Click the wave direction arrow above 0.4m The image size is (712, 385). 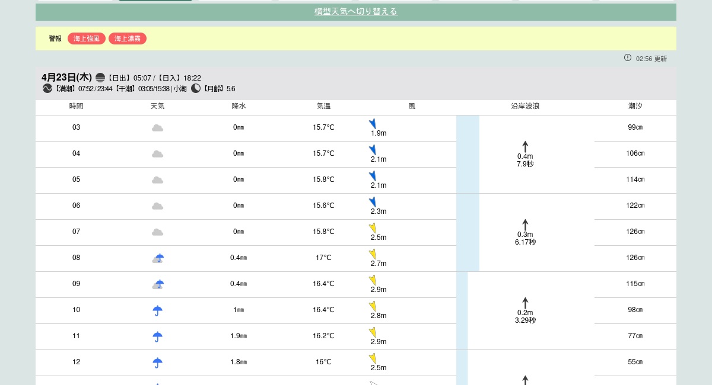click(x=525, y=147)
